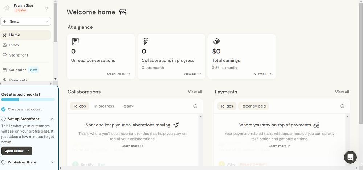Click the Collaborations help question-mark icon
Viewport: 363px width, 170px height.
click(195, 106)
